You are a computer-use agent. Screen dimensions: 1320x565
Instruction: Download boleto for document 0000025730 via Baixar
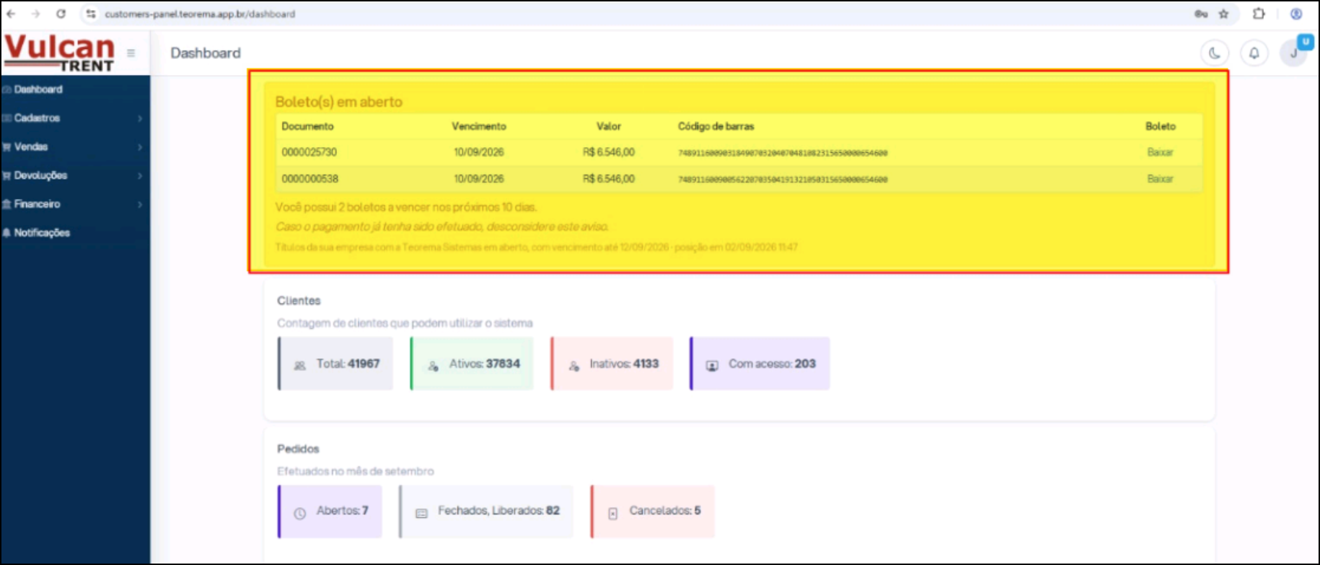[x=1160, y=152]
